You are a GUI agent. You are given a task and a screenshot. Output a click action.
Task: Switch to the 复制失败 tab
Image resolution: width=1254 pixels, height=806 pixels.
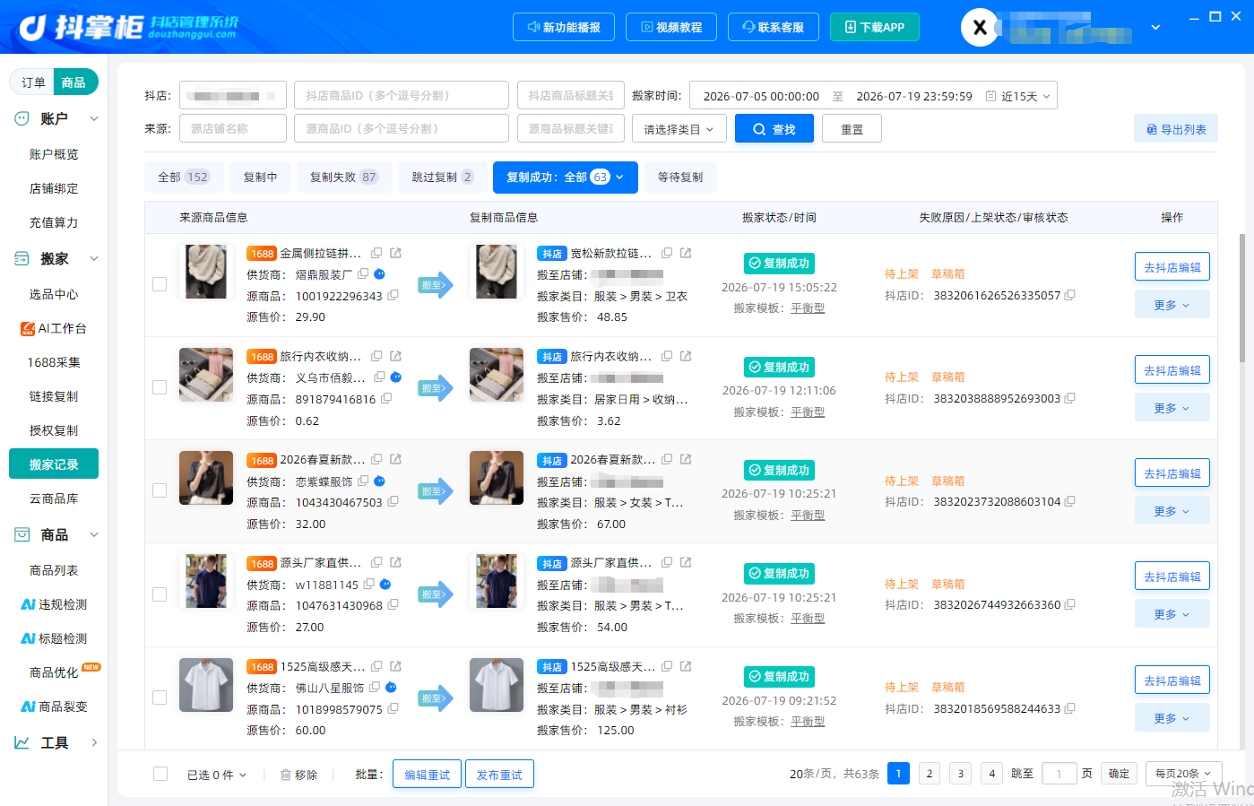pos(343,178)
